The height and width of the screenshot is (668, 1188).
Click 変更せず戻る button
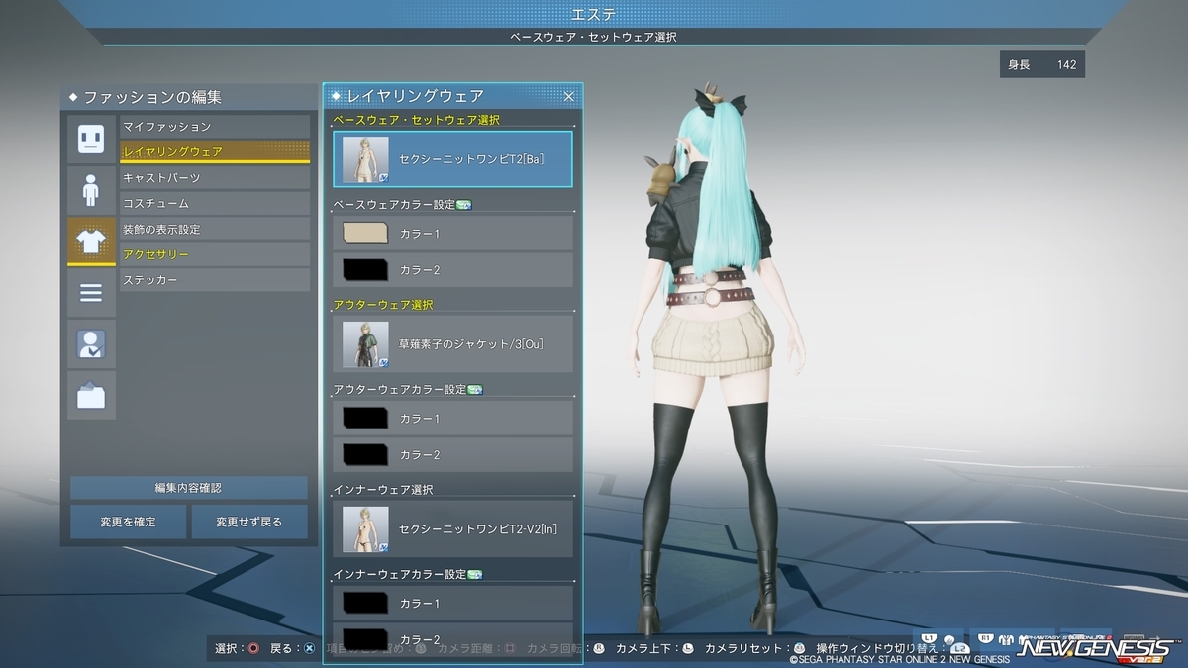click(249, 522)
